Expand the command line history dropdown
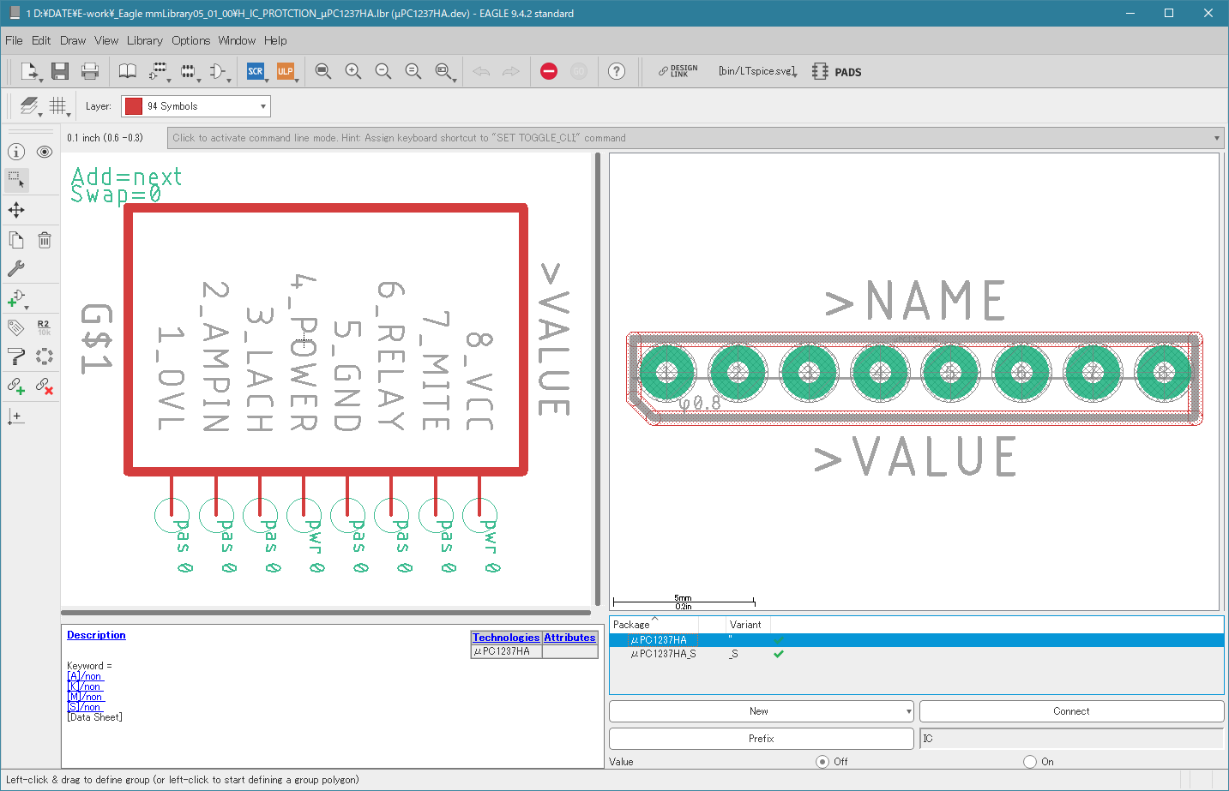The width and height of the screenshot is (1229, 791). 1217,138
